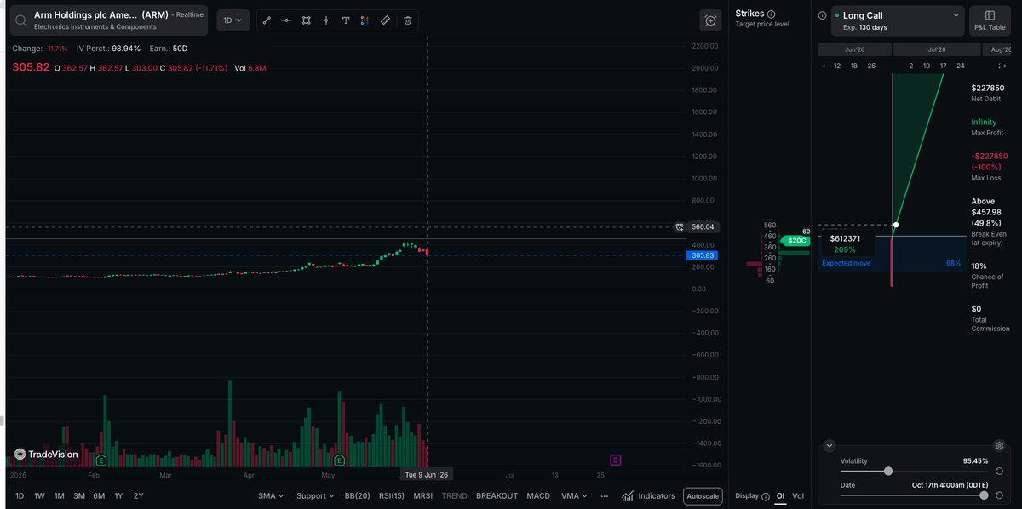Click the Date slider handle
The image size is (1022, 509).
tap(985, 495)
